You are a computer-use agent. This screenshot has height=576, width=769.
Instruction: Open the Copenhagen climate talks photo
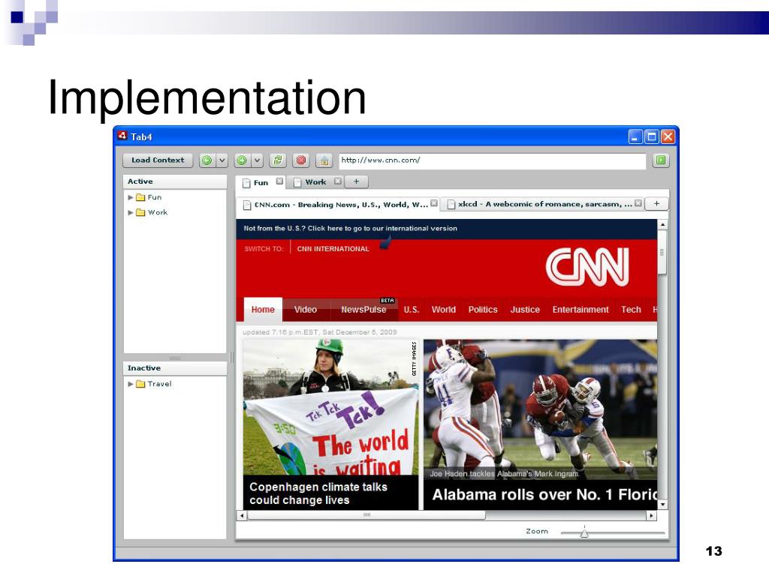[x=331, y=407]
